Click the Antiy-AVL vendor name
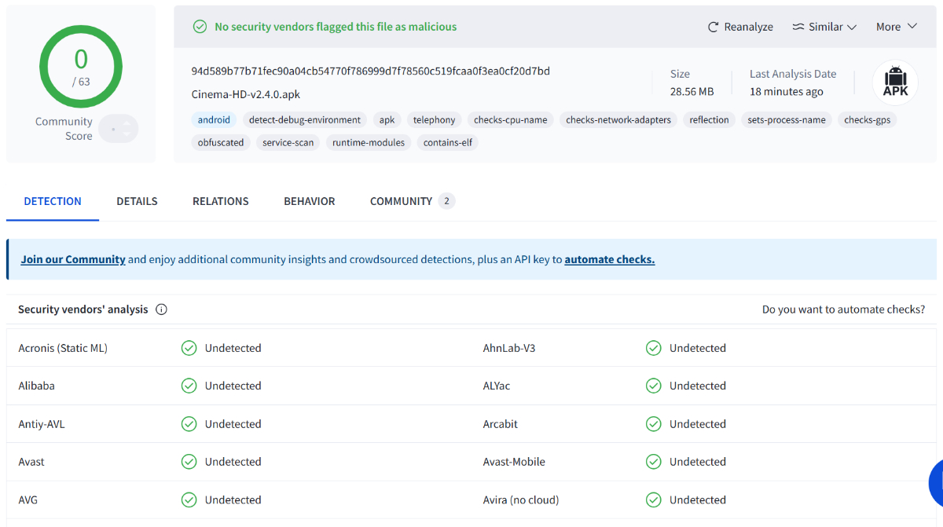The height and width of the screenshot is (527, 943). point(42,424)
